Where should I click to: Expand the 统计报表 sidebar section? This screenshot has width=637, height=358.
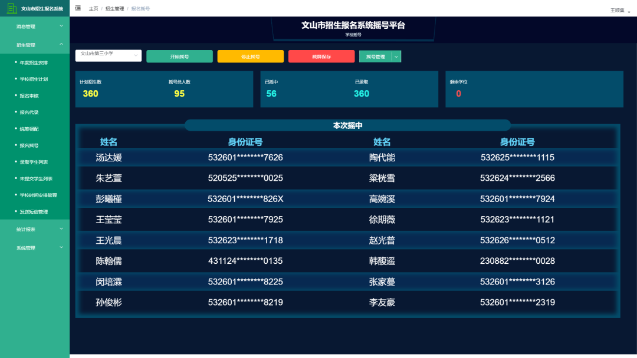click(x=34, y=229)
